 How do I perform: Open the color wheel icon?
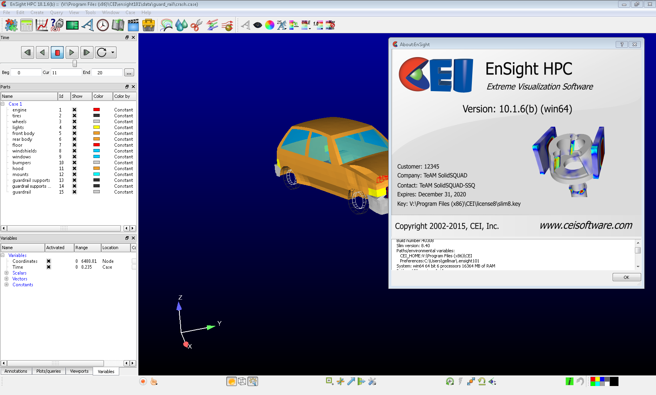(270, 25)
